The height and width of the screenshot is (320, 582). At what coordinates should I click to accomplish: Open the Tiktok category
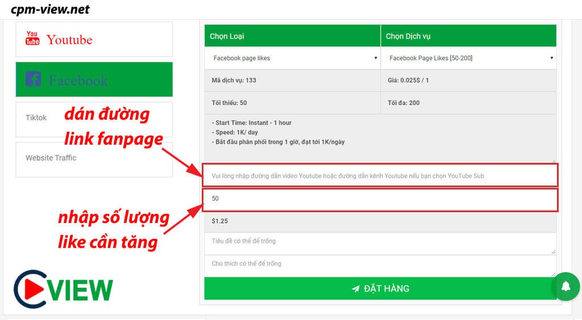pos(94,120)
